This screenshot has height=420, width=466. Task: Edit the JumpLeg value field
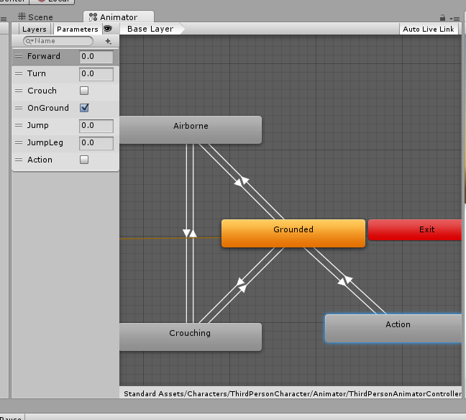click(x=96, y=142)
